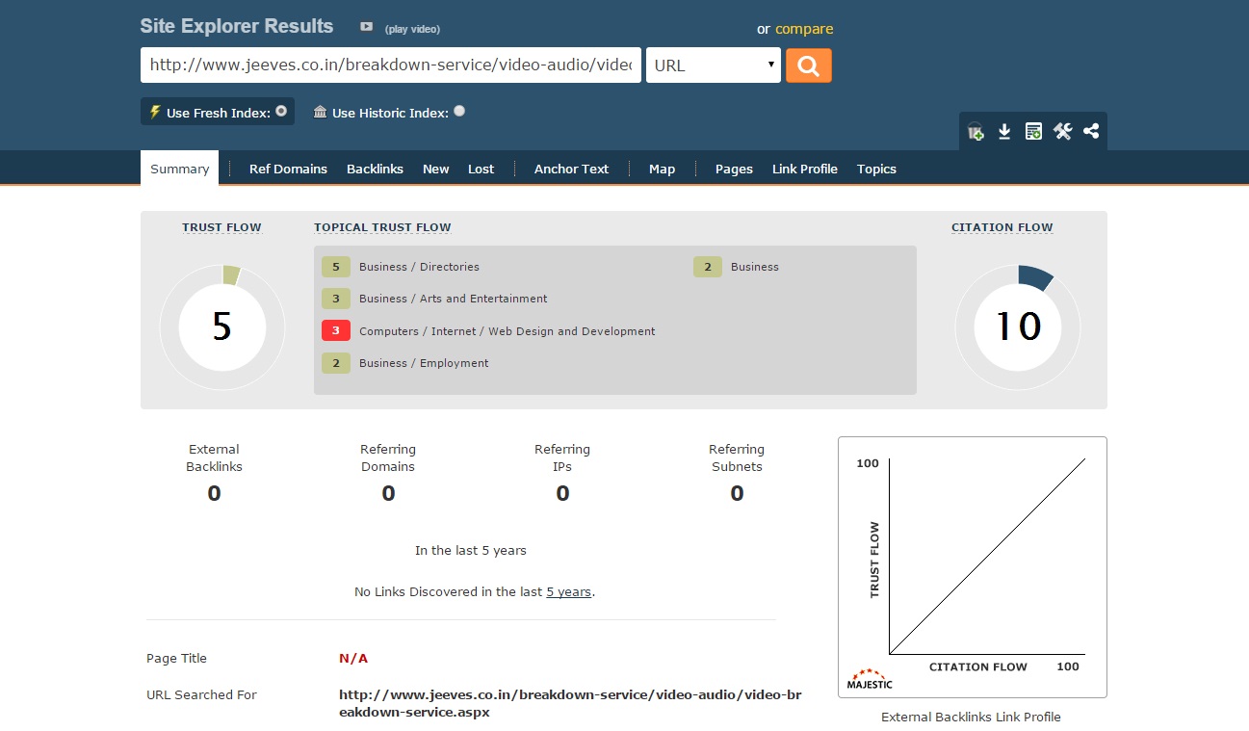This screenshot has height=731, width=1249.
Task: Click the 'In the last 5 years' text
Action: point(471,551)
